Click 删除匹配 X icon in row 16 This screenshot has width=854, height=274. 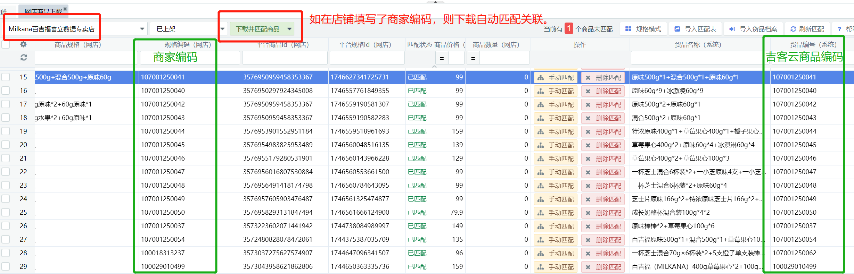[x=588, y=91]
